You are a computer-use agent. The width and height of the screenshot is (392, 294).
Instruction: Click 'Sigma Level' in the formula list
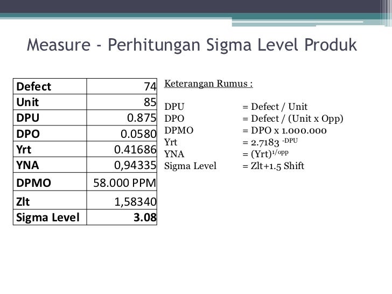click(x=190, y=166)
